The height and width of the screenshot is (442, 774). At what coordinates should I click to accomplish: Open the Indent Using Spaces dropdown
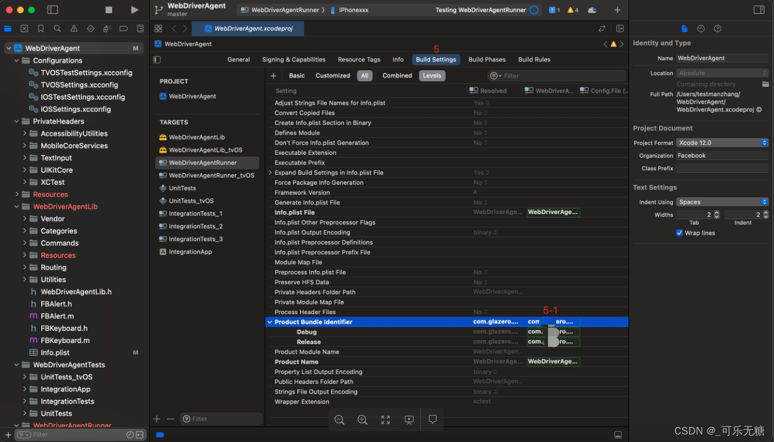(722, 202)
